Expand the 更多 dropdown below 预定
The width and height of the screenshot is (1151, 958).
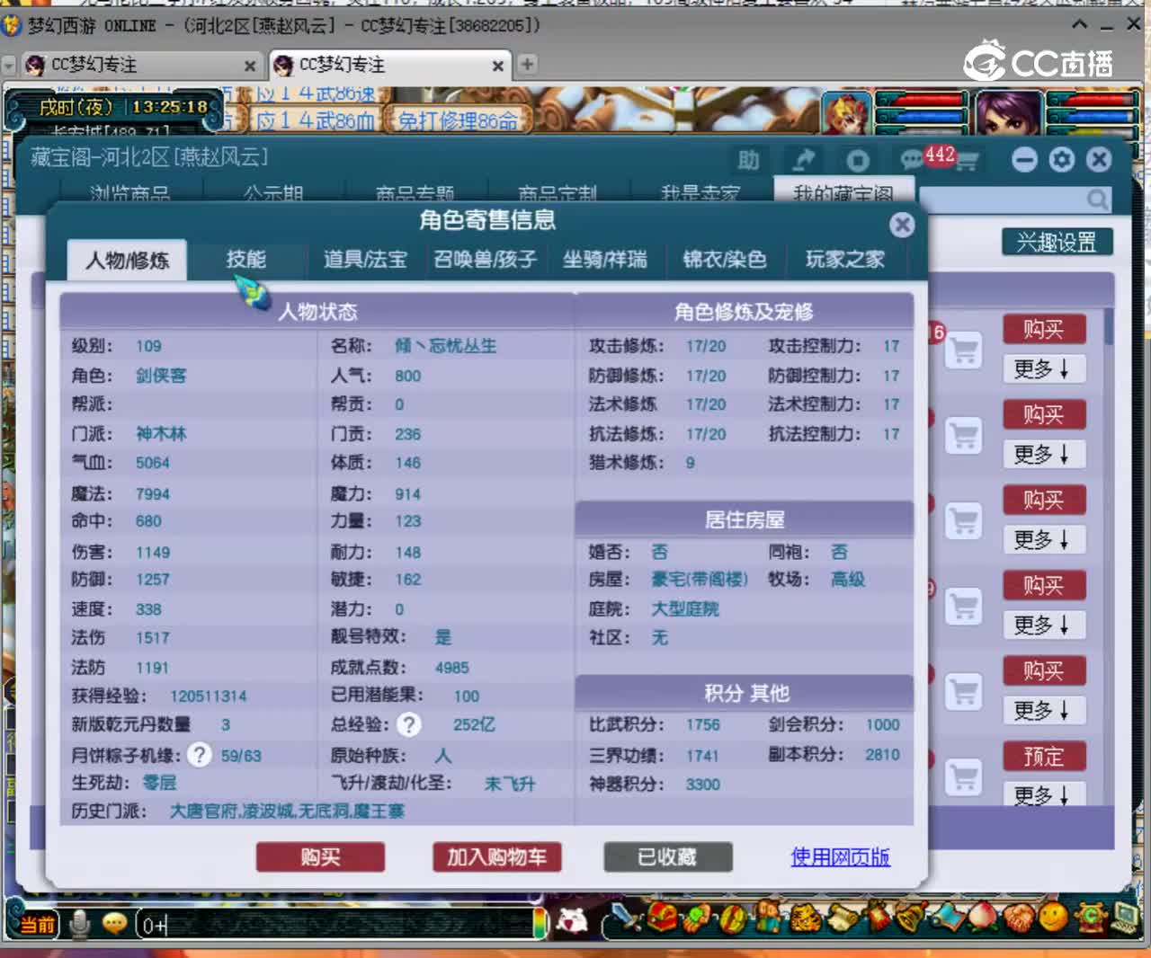(1043, 795)
